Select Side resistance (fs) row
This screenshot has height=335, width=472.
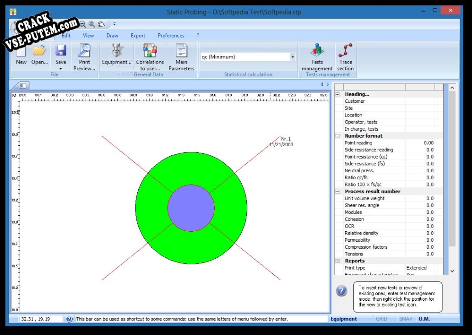pos(389,164)
